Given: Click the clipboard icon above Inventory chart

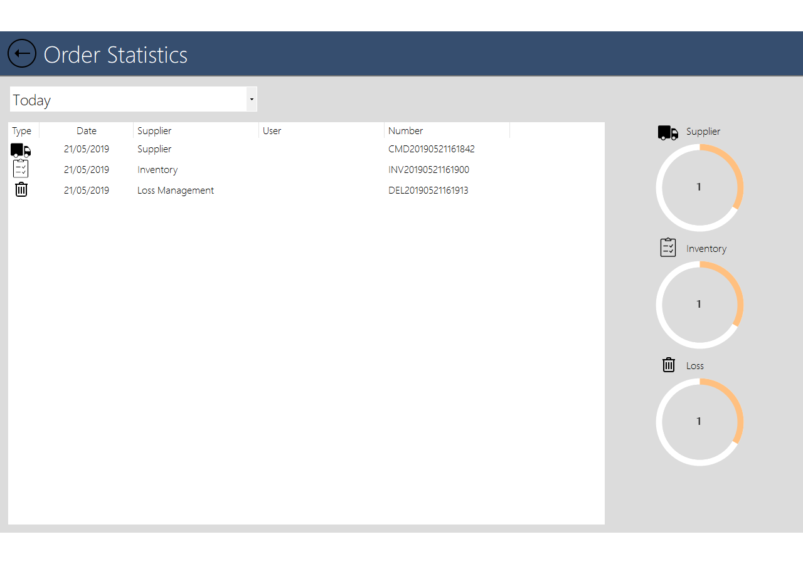Looking at the screenshot, I should 668,248.
